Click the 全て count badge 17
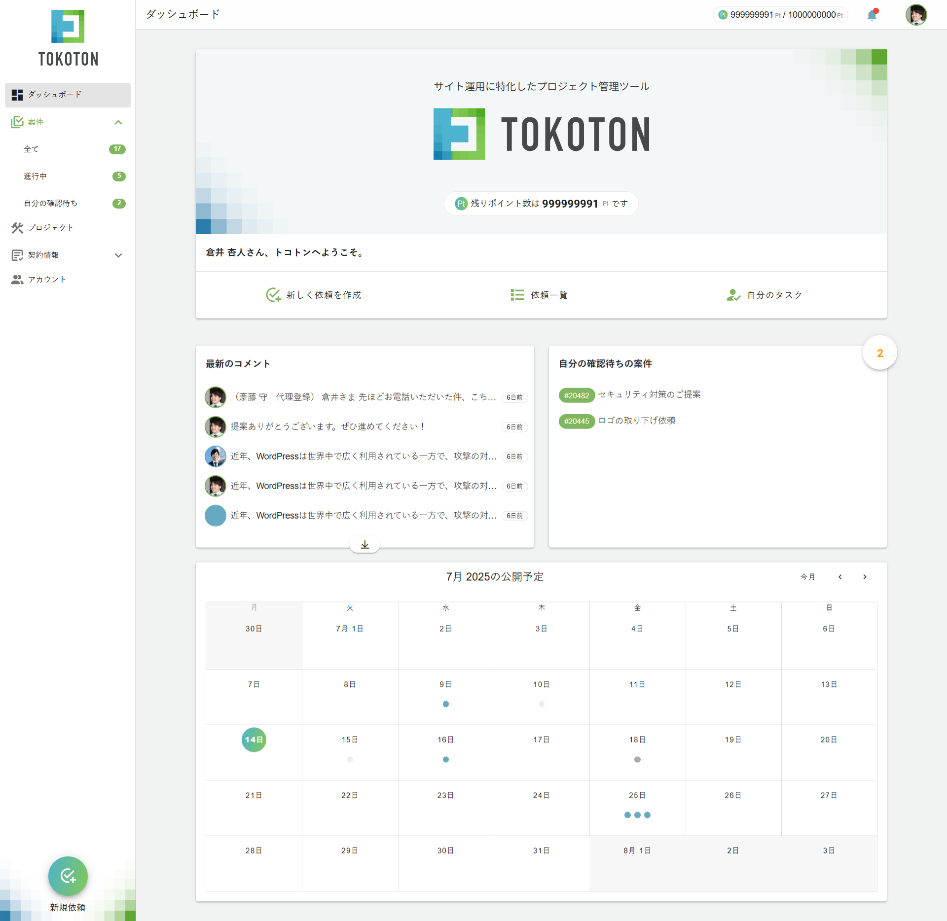 (117, 149)
